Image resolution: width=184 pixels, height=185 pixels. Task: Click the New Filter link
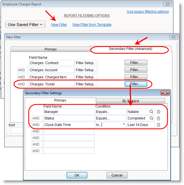click(59, 25)
